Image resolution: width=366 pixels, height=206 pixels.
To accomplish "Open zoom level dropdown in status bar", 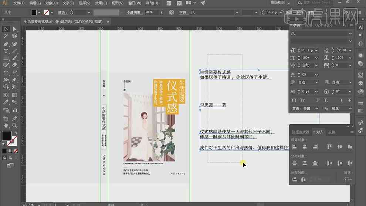I will pos(39,205).
